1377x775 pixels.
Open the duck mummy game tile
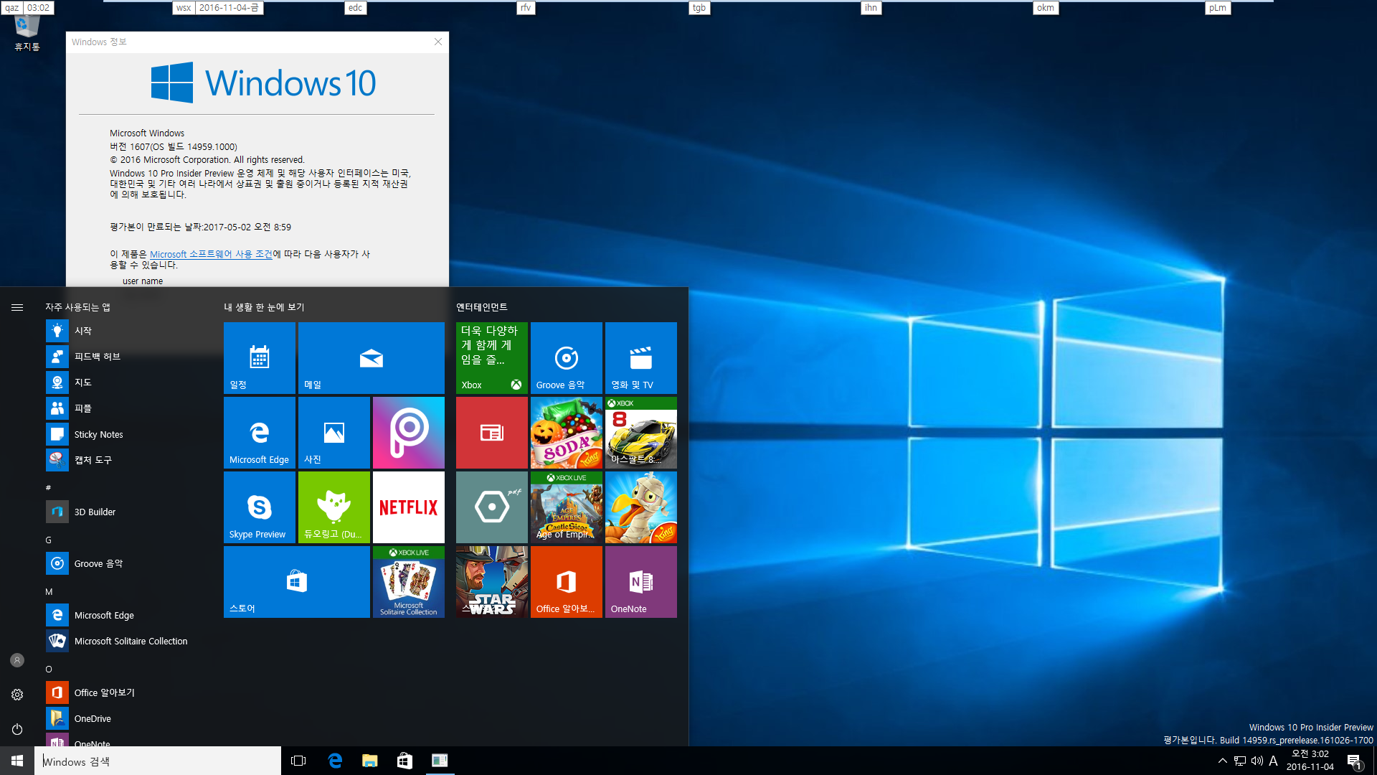(641, 507)
